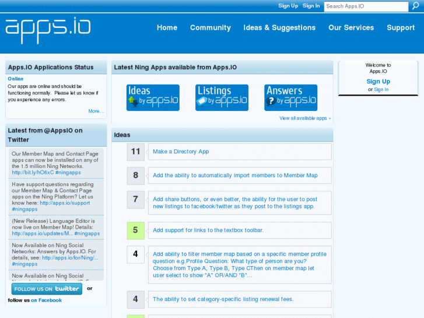Image resolution: width=424 pixels, height=318 pixels.
Task: Open the Listings by apps.io app tile
Action: [222, 97]
